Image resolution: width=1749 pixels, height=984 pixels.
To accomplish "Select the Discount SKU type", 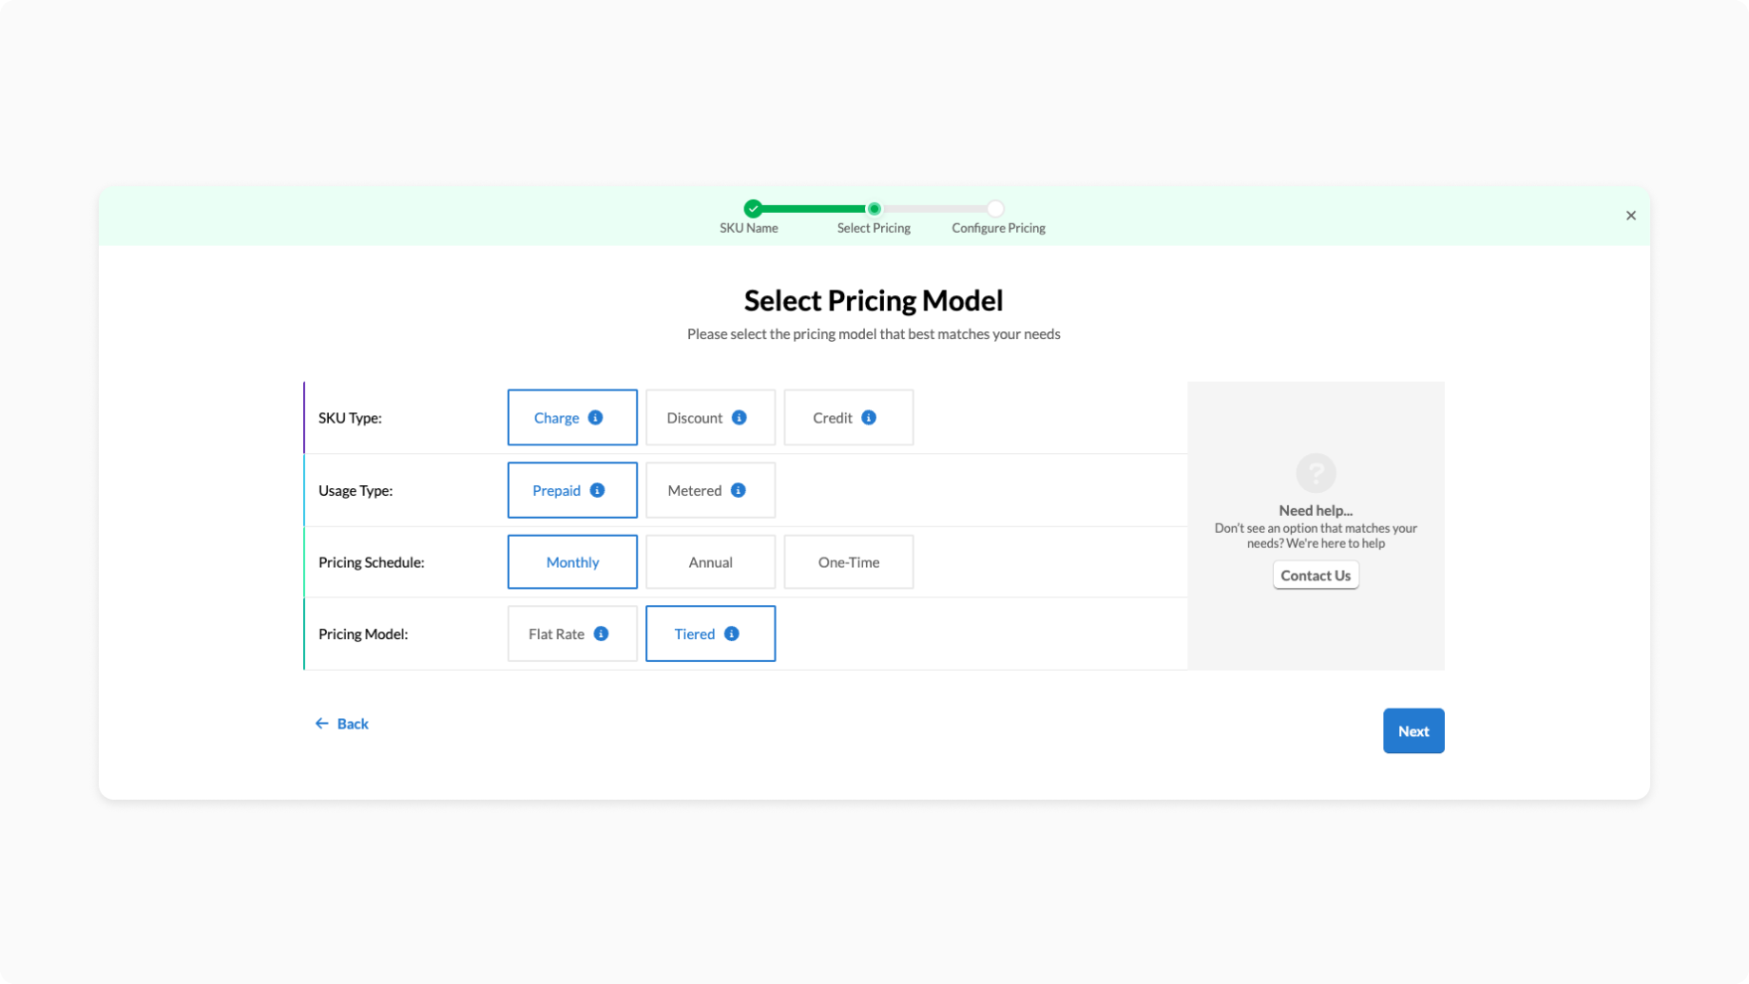I will [695, 418].
